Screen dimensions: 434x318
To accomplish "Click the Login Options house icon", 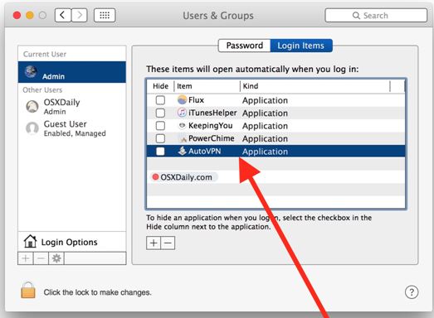I will [30, 241].
